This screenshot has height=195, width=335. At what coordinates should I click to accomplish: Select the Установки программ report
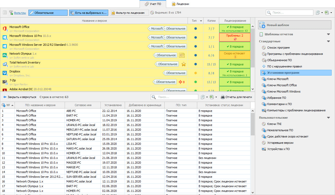(296, 73)
